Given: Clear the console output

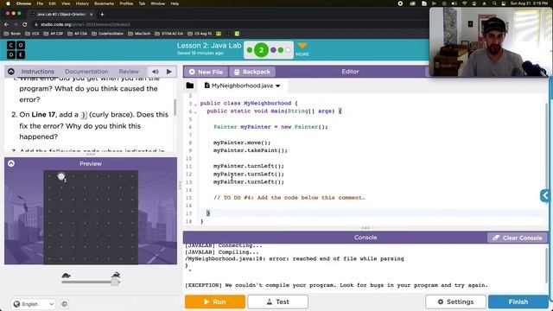Looking at the screenshot, I should tap(518, 238).
